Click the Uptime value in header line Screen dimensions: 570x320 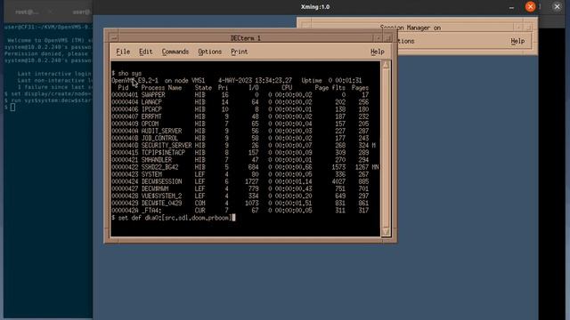pyautogui.click(x=345, y=81)
